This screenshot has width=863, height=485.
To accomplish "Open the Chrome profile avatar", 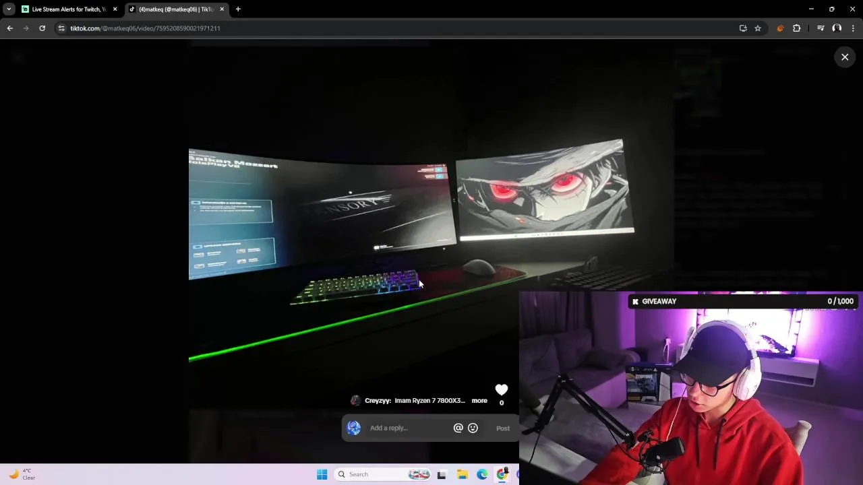I will tap(837, 28).
